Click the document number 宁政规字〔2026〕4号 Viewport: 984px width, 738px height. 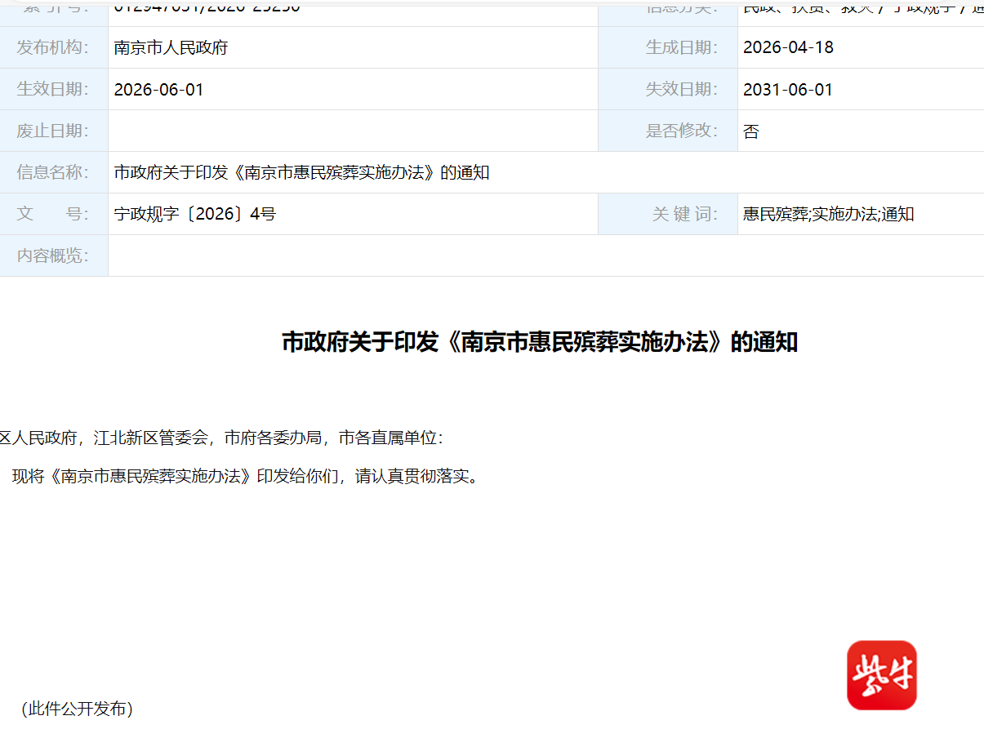(195, 215)
